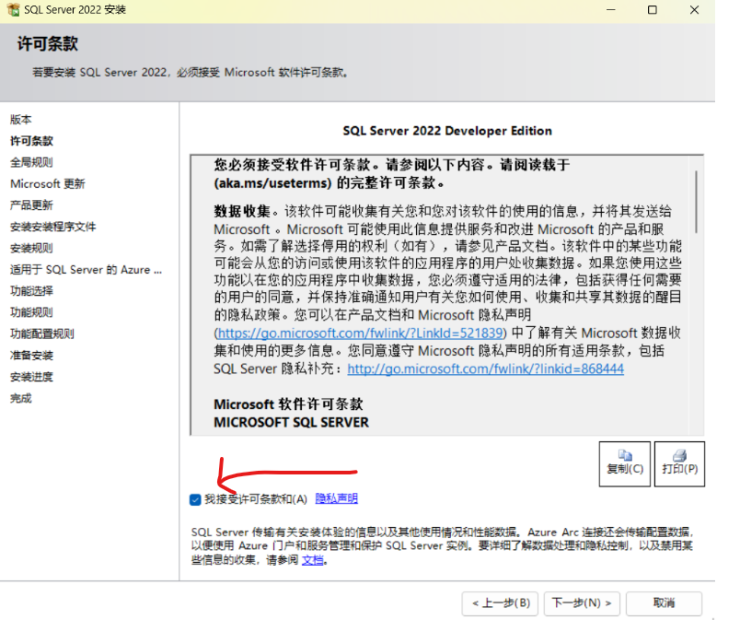Check 我接受许可条款 checkbox
The image size is (740, 620).
[194, 498]
